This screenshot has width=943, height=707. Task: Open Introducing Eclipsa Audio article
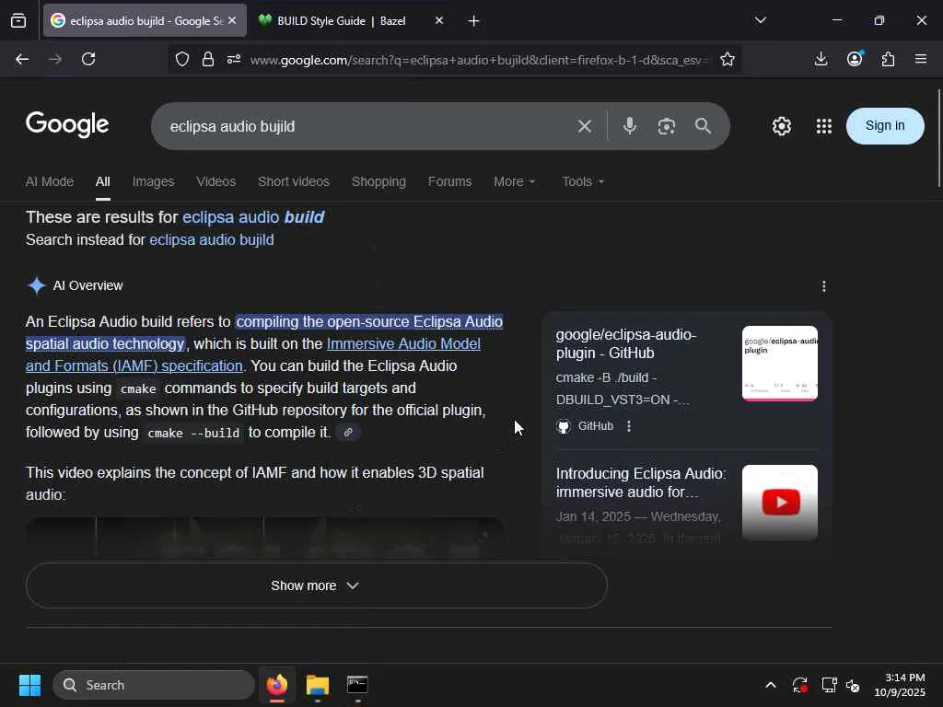(641, 482)
